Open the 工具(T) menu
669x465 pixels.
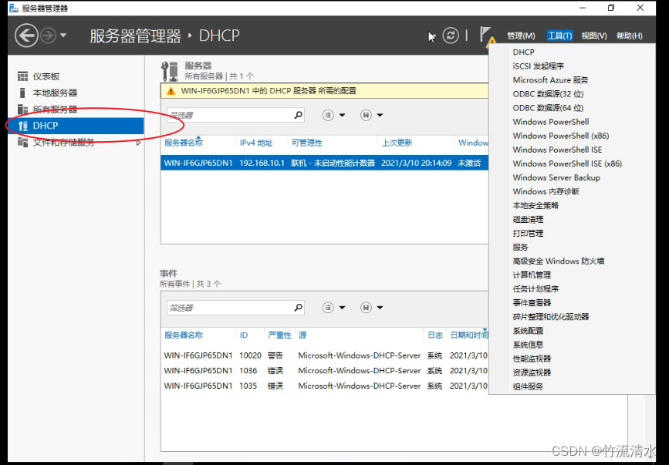[559, 36]
